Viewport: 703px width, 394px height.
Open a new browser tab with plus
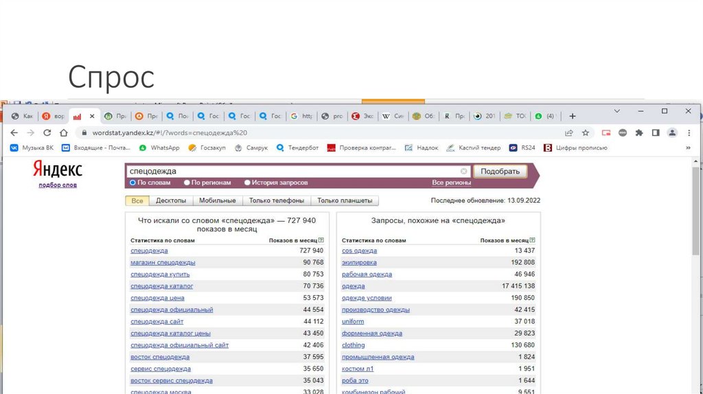[x=573, y=116]
